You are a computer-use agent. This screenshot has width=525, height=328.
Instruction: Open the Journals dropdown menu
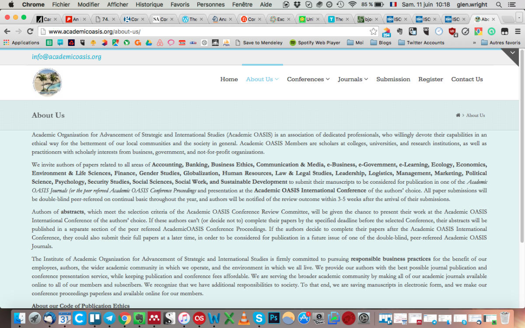(x=353, y=79)
